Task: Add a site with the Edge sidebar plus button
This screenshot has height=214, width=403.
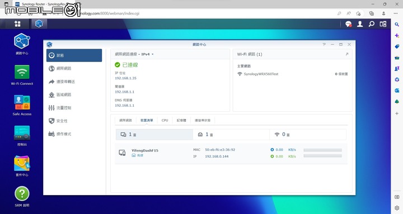Action: 397,113
